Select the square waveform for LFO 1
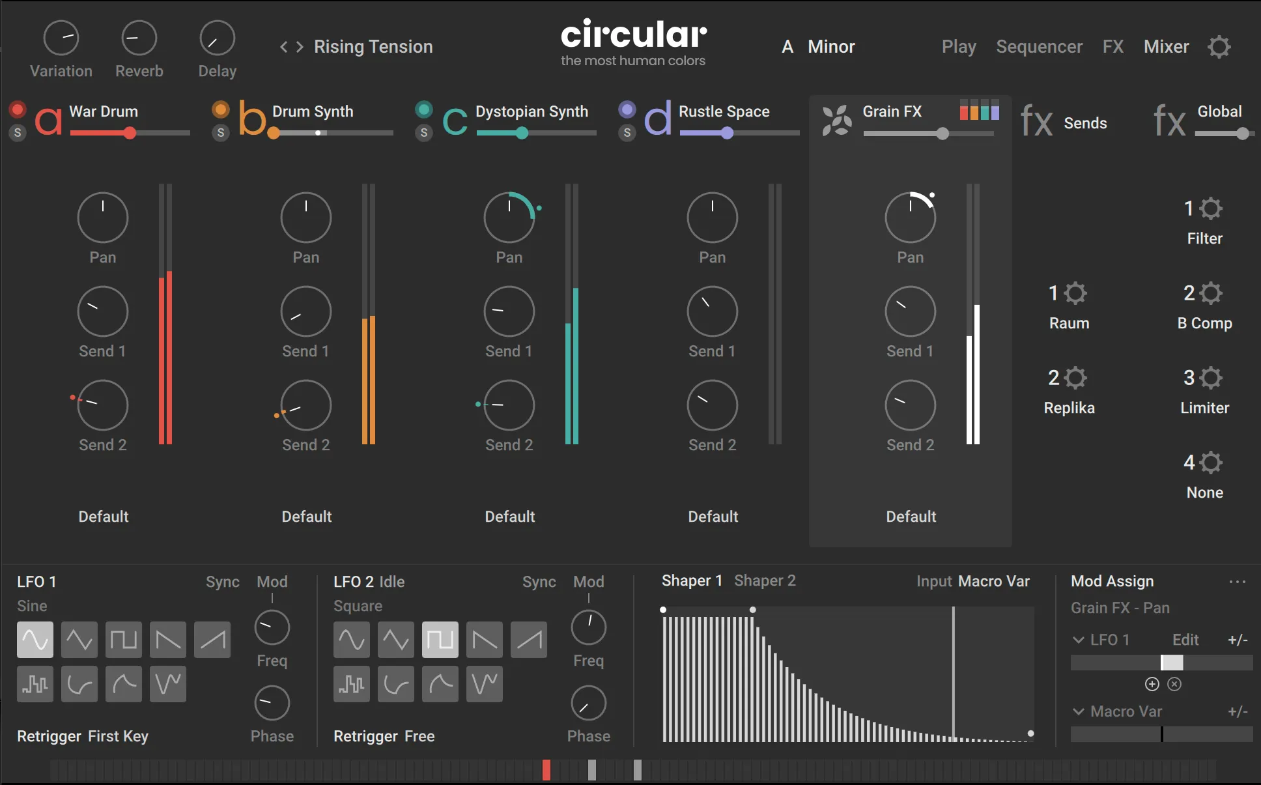 [124, 639]
